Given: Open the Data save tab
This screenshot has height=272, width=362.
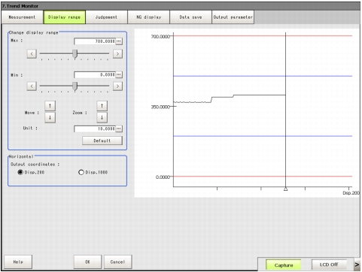Looking at the screenshot, I should 190,17.
